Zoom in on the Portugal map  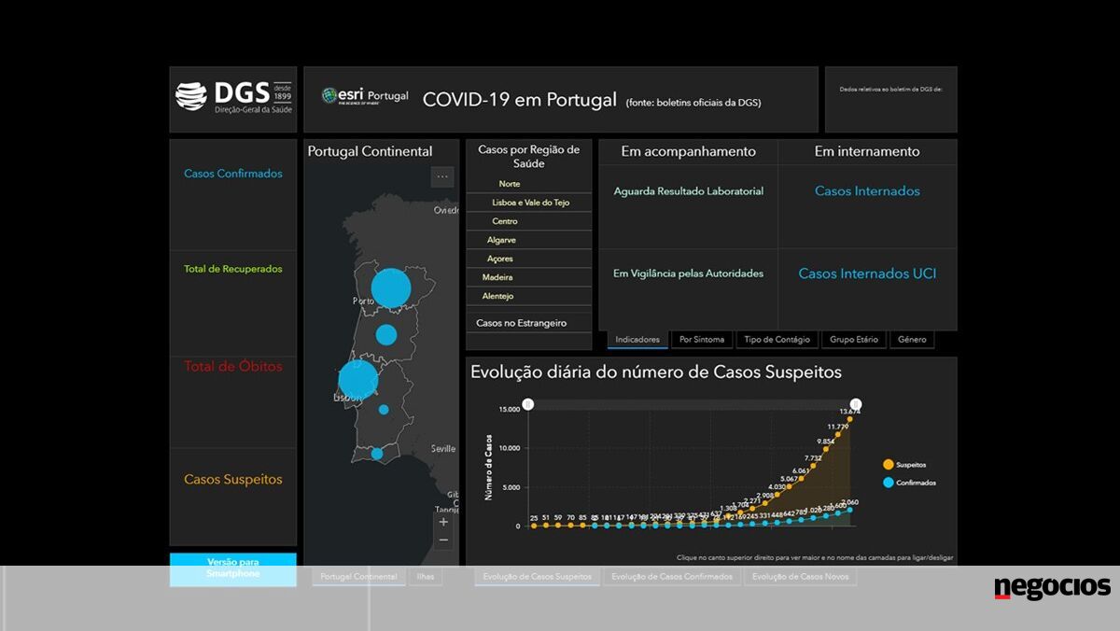443,522
